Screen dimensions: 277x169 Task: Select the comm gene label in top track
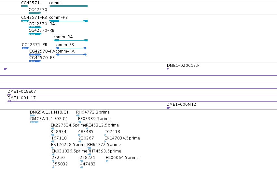55,3
